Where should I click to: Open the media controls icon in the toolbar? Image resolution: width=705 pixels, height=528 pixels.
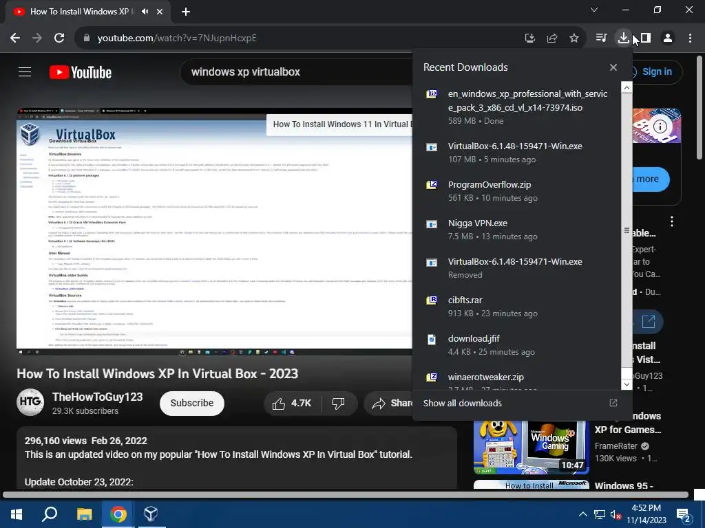click(x=601, y=38)
